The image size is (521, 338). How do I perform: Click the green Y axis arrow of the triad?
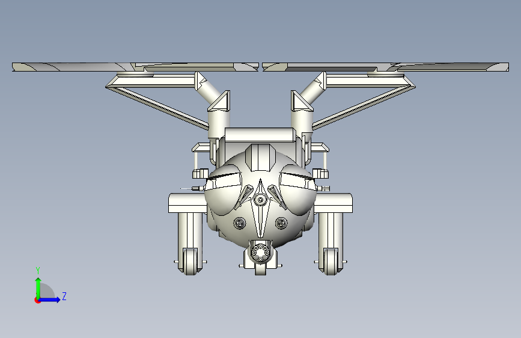[x=38, y=287]
